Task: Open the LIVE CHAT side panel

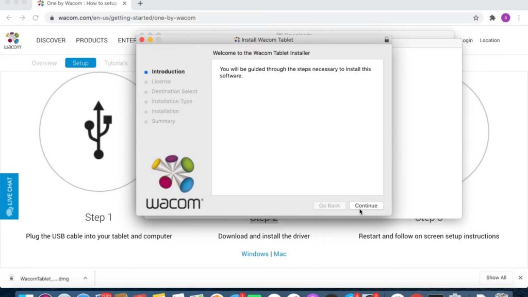Action: point(9,196)
